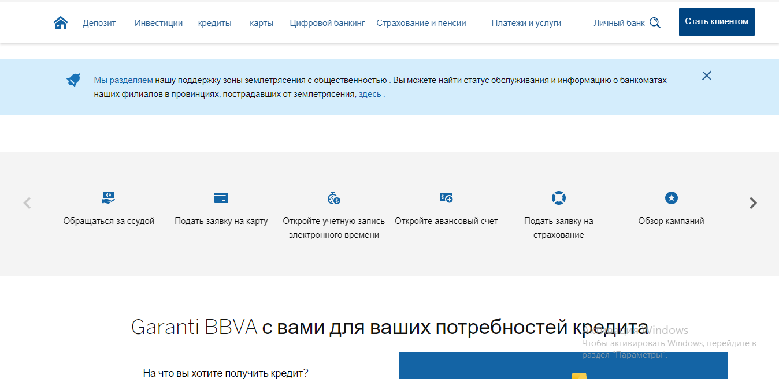The image size is (779, 379).
Task: Dismiss the earthquake notice banner
Action: [706, 76]
